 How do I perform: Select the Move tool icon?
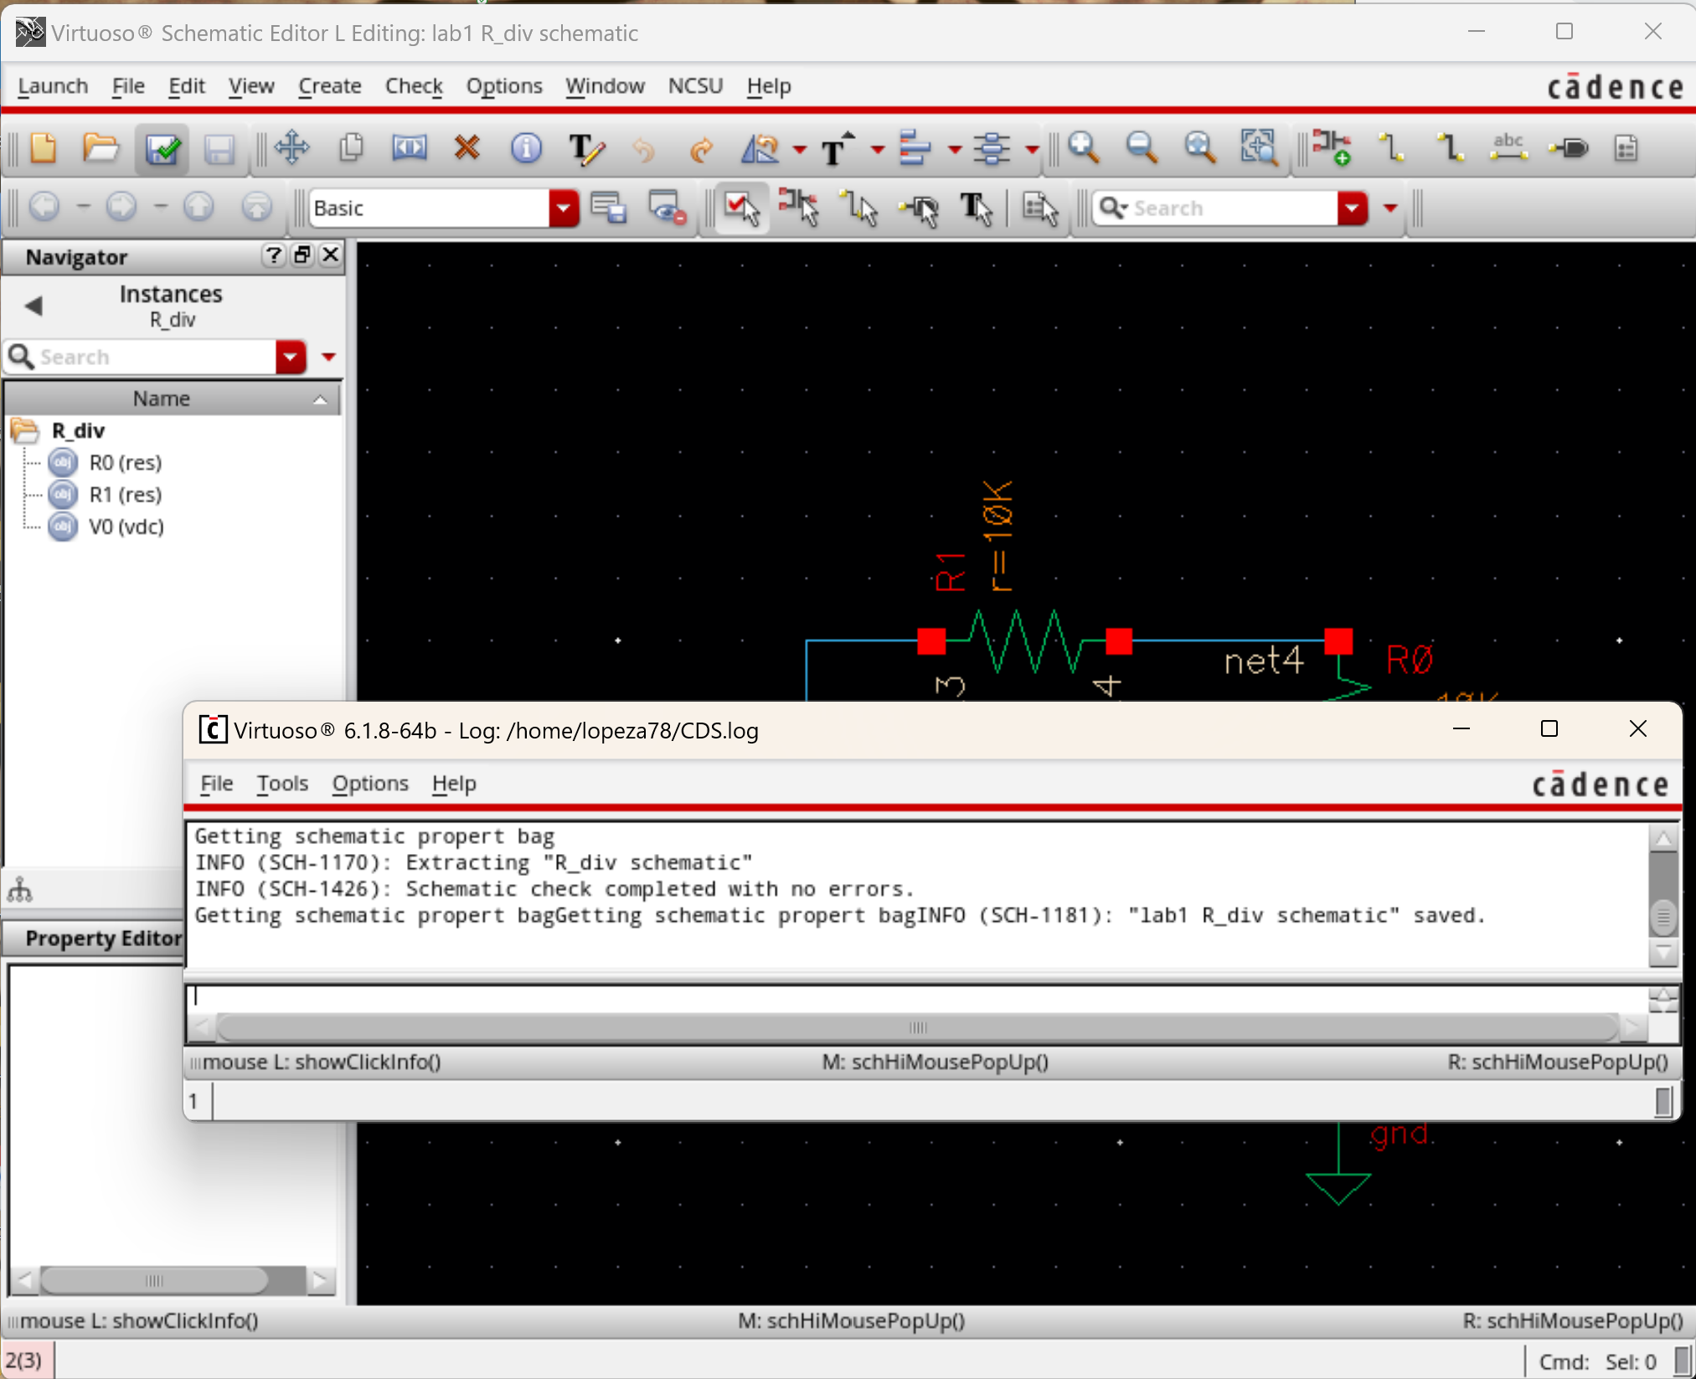291,149
